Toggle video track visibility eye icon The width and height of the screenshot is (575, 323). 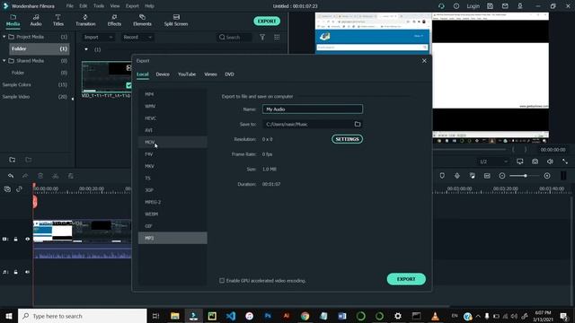[x=27, y=239]
